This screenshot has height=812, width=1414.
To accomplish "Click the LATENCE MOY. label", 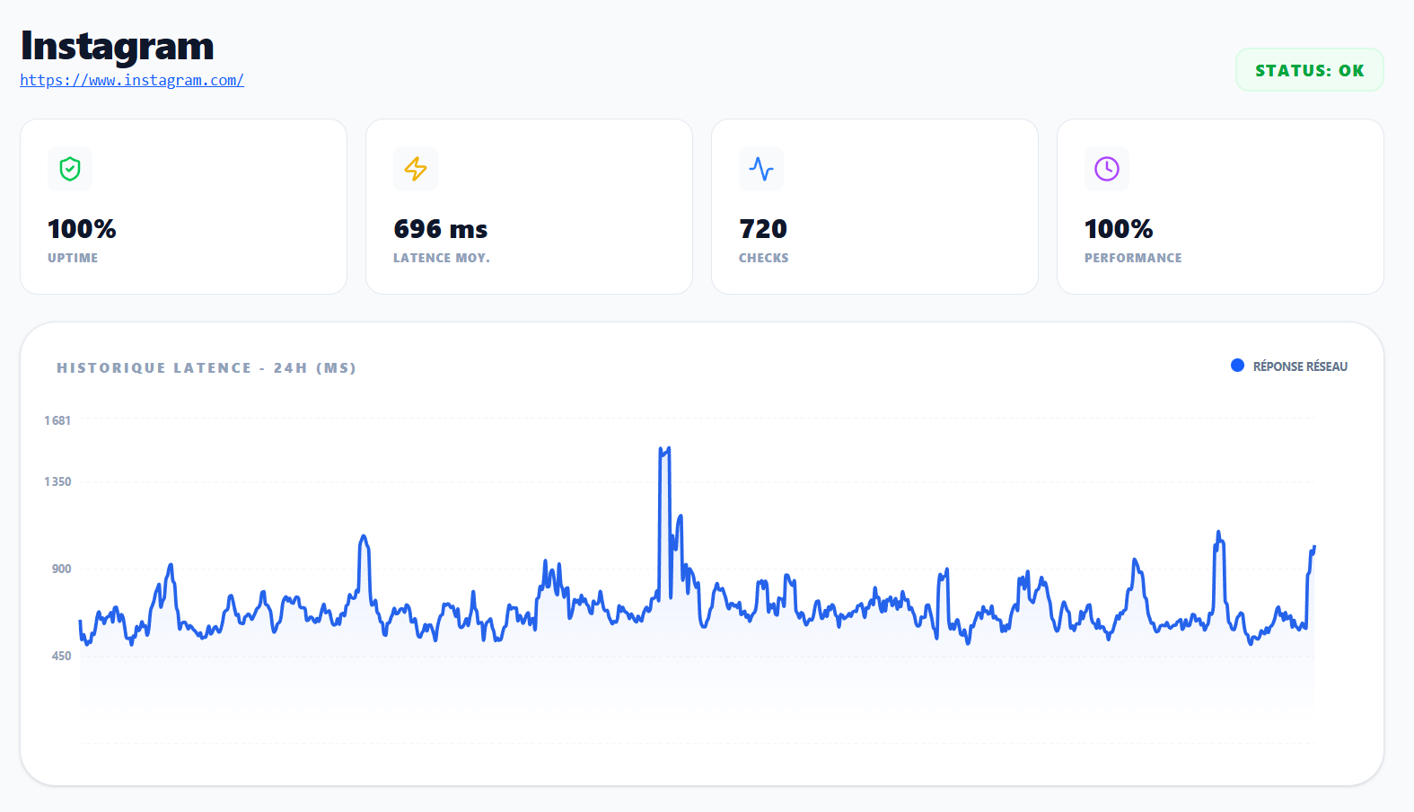I will [x=442, y=258].
